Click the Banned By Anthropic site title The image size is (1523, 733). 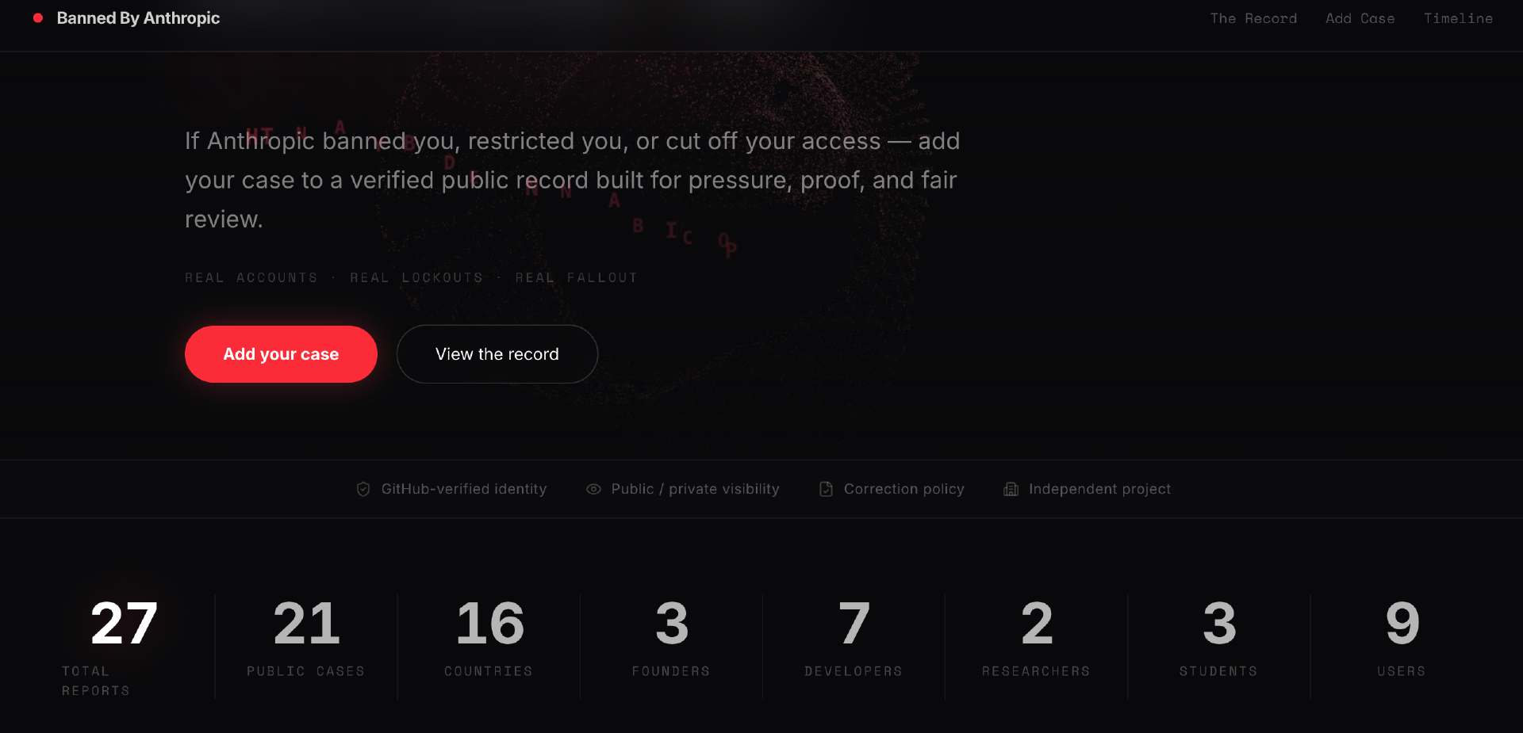(x=138, y=18)
